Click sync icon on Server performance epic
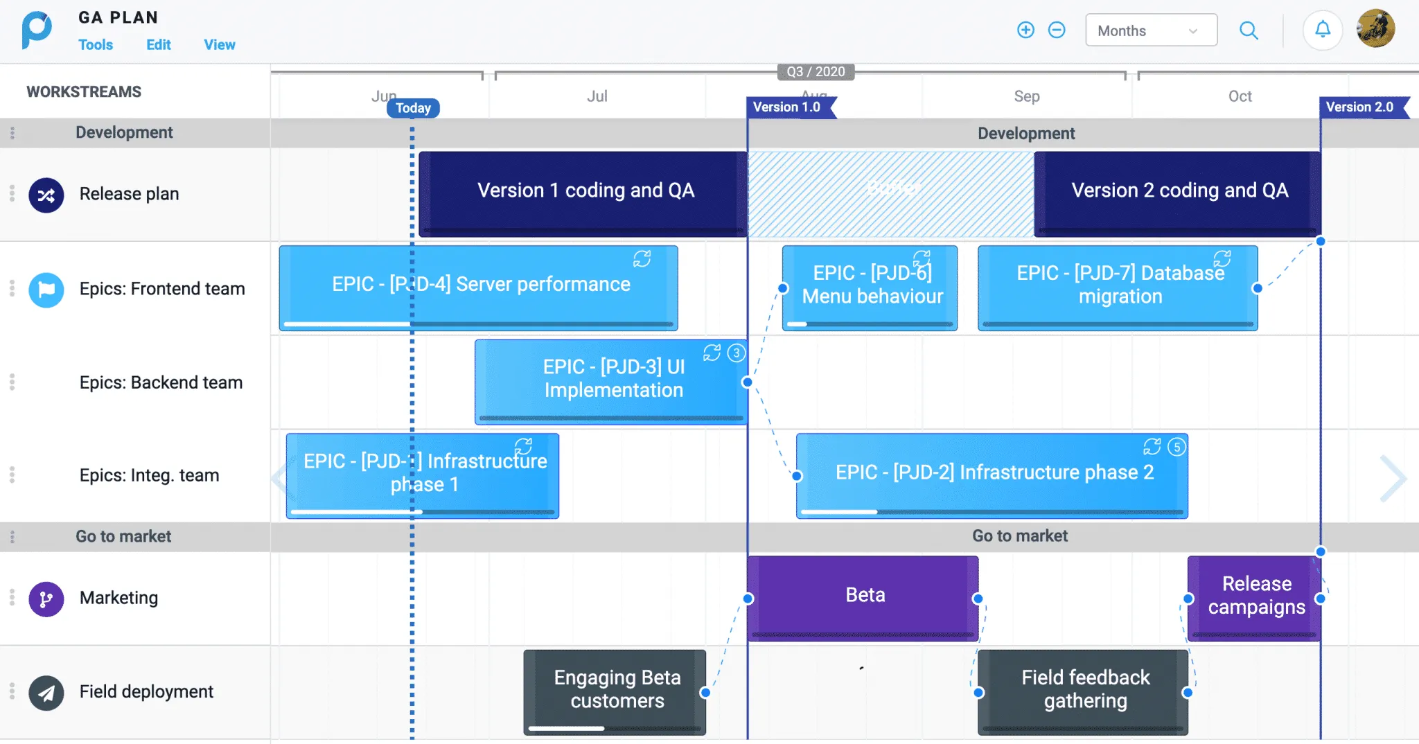 pyautogui.click(x=642, y=259)
